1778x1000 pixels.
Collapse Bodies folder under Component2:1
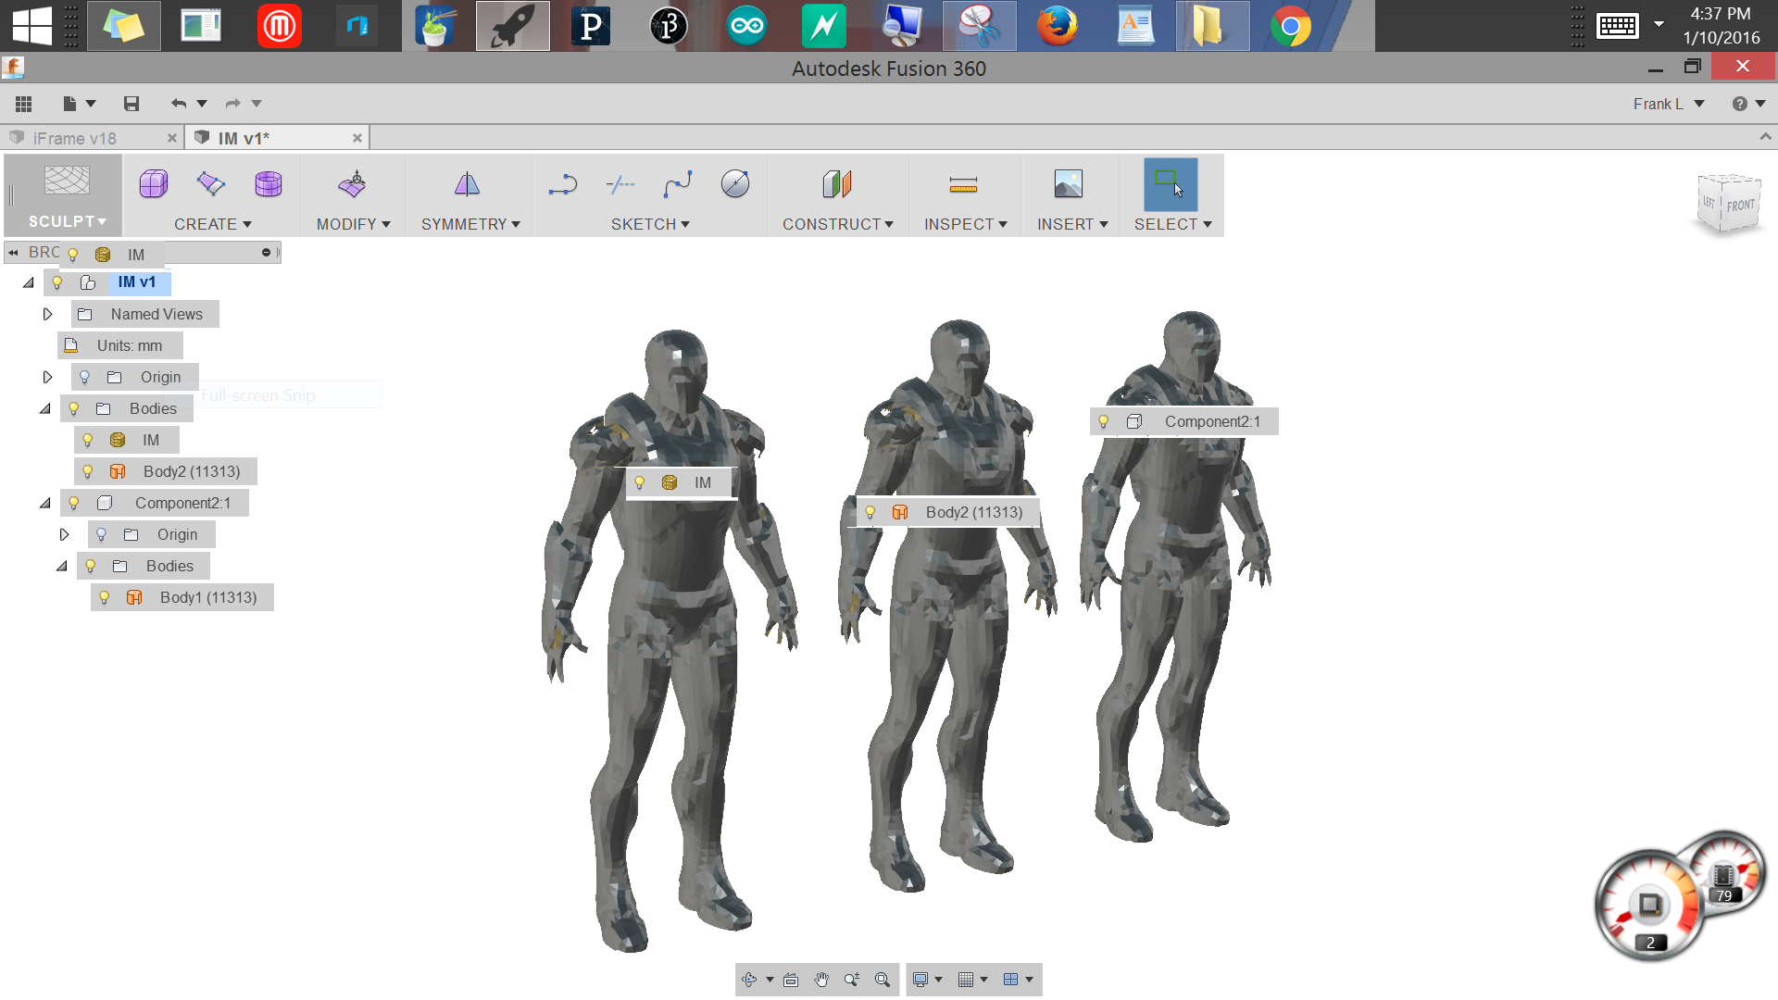click(x=62, y=566)
